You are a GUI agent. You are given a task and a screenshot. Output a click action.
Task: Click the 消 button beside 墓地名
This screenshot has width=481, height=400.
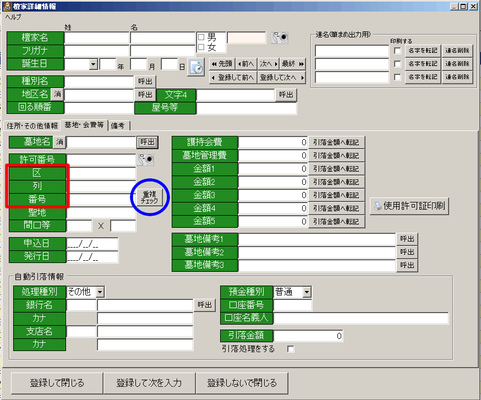[x=59, y=142]
